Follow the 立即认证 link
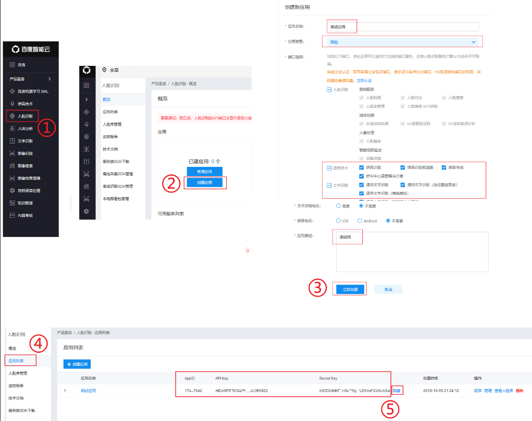The image size is (532, 421). (364, 80)
